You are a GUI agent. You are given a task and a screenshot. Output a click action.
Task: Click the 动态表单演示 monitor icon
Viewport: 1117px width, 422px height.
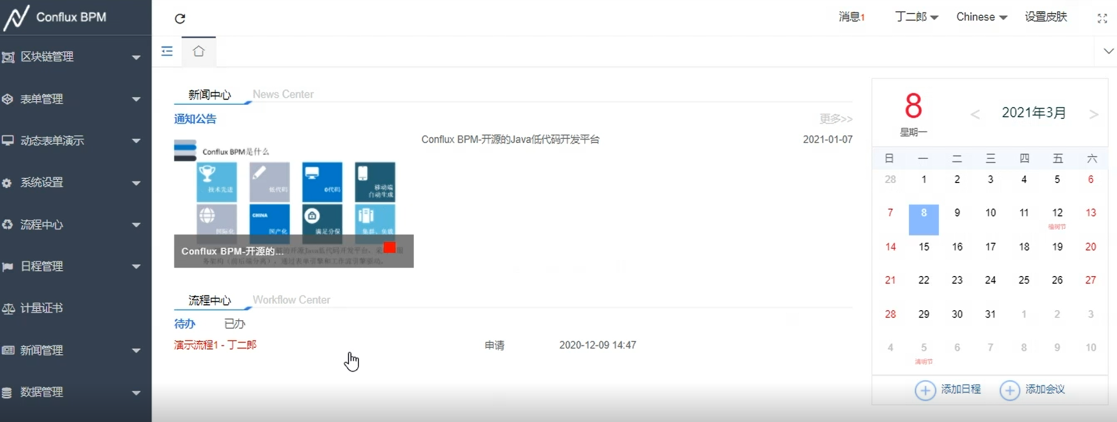[8, 141]
